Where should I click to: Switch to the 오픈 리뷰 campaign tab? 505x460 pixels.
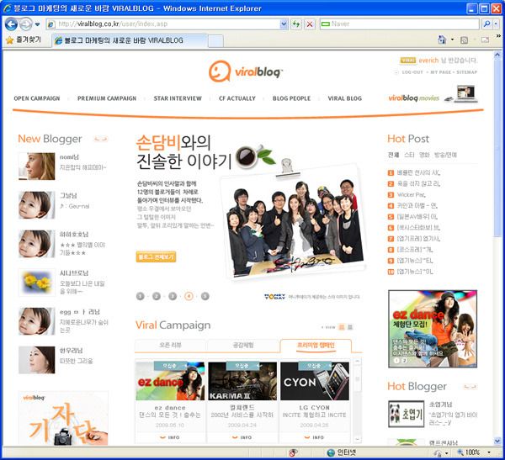[x=170, y=346]
